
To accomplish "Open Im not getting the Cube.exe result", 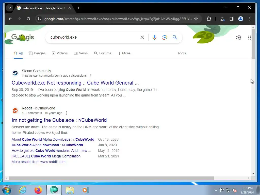I will (59, 120).
